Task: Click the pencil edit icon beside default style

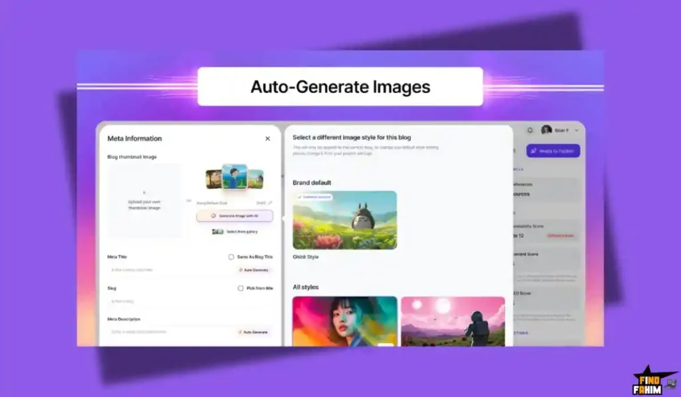Action: click(x=270, y=203)
